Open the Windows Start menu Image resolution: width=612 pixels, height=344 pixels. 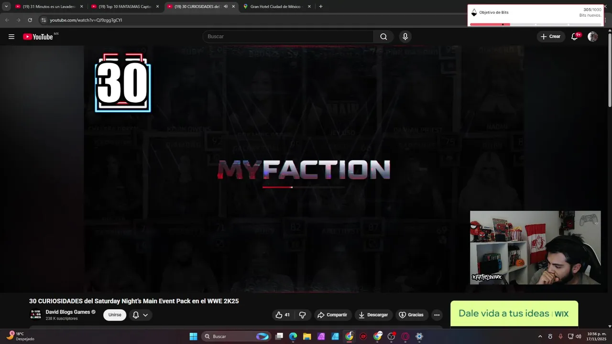[x=193, y=336]
